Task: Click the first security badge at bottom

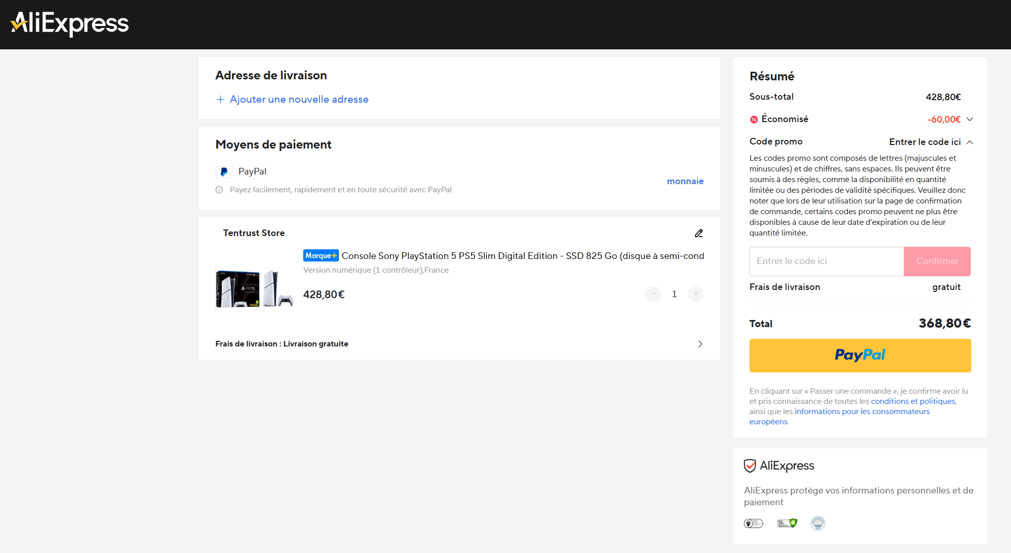Action: pos(754,523)
